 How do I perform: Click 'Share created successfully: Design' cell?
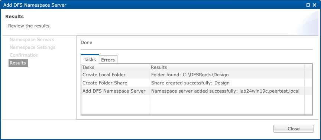tap(227, 83)
